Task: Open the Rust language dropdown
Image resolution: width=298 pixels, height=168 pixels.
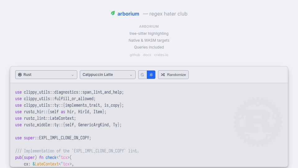Action: point(46,75)
